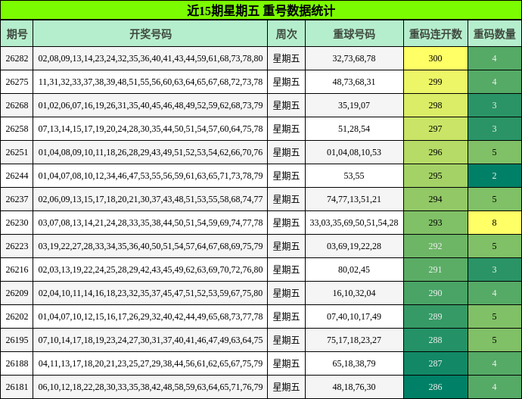Click the cell with value 297
This screenshot has width=522, height=399.
[436, 129]
